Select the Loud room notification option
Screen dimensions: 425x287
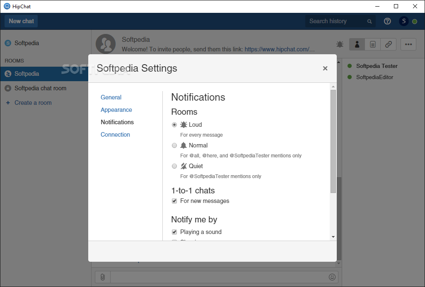click(x=174, y=125)
